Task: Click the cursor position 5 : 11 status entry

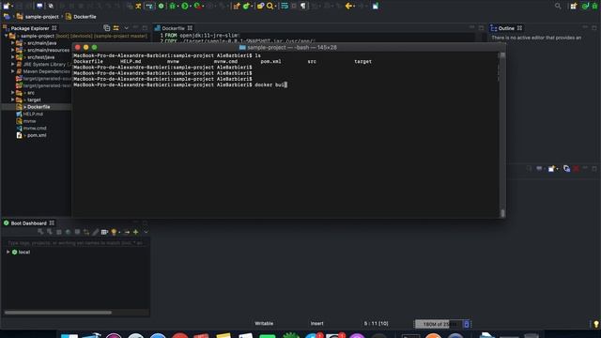Action: (376, 323)
